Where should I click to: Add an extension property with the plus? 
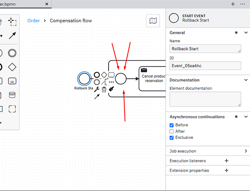(x=226, y=170)
